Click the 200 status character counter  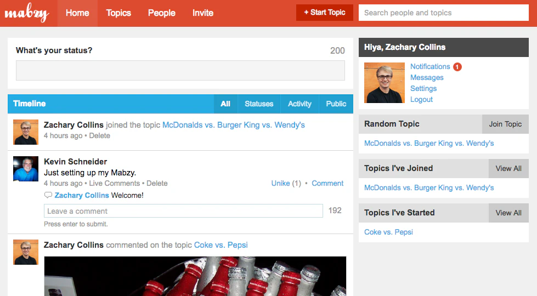coord(337,50)
